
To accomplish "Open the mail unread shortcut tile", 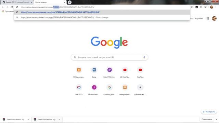I will [125, 87].
